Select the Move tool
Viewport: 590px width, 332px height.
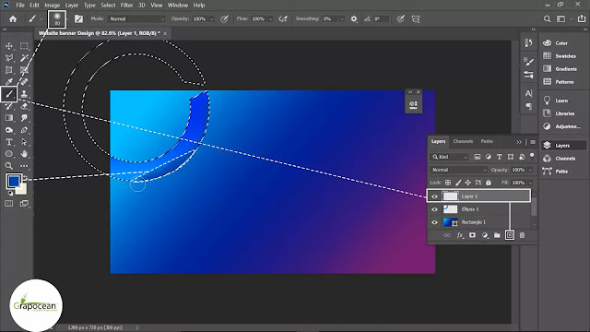pos(9,46)
